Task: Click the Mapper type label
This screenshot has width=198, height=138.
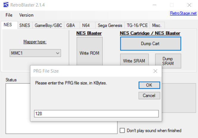Action: [35, 42]
